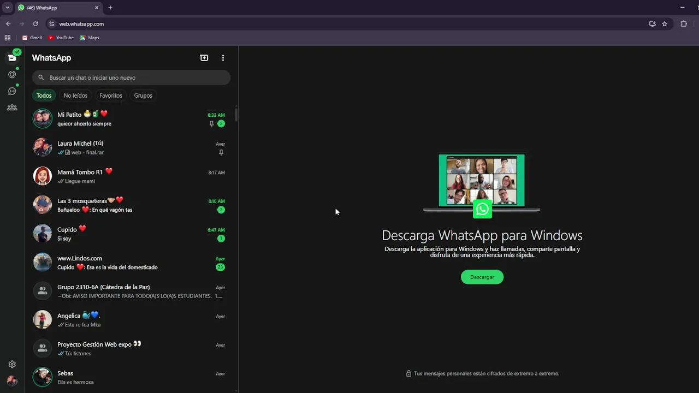Open the 'Las 3 mosqueteras' chat
Screen dimensions: 699x393
pyautogui.click(x=131, y=205)
